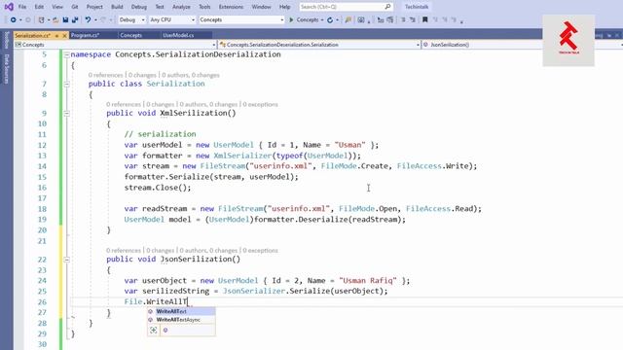Open the JsonSerilization() member dropdown

[522, 45]
